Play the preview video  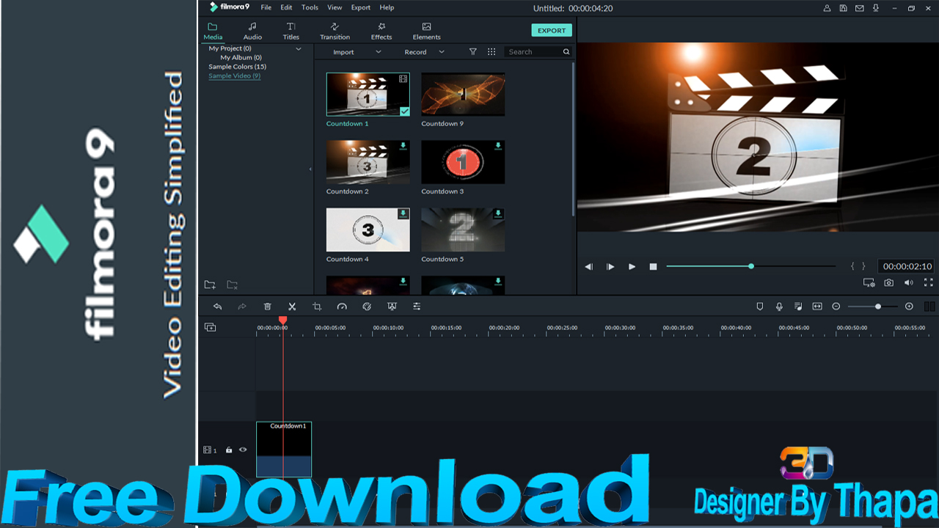tap(632, 267)
